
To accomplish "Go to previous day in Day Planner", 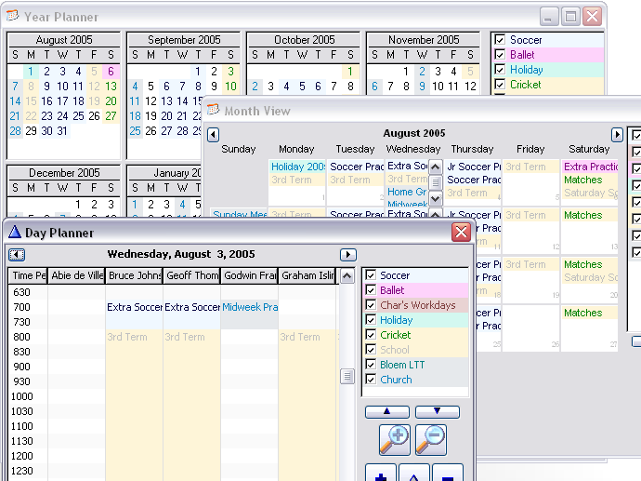I will (17, 255).
